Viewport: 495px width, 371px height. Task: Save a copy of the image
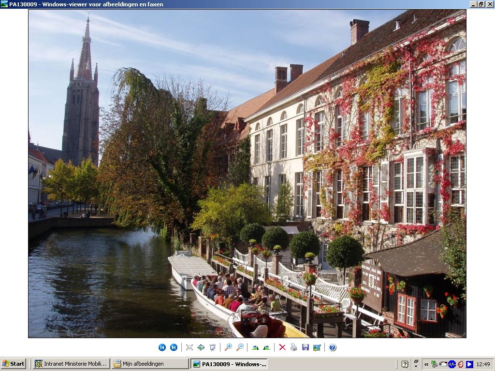[x=306, y=347]
